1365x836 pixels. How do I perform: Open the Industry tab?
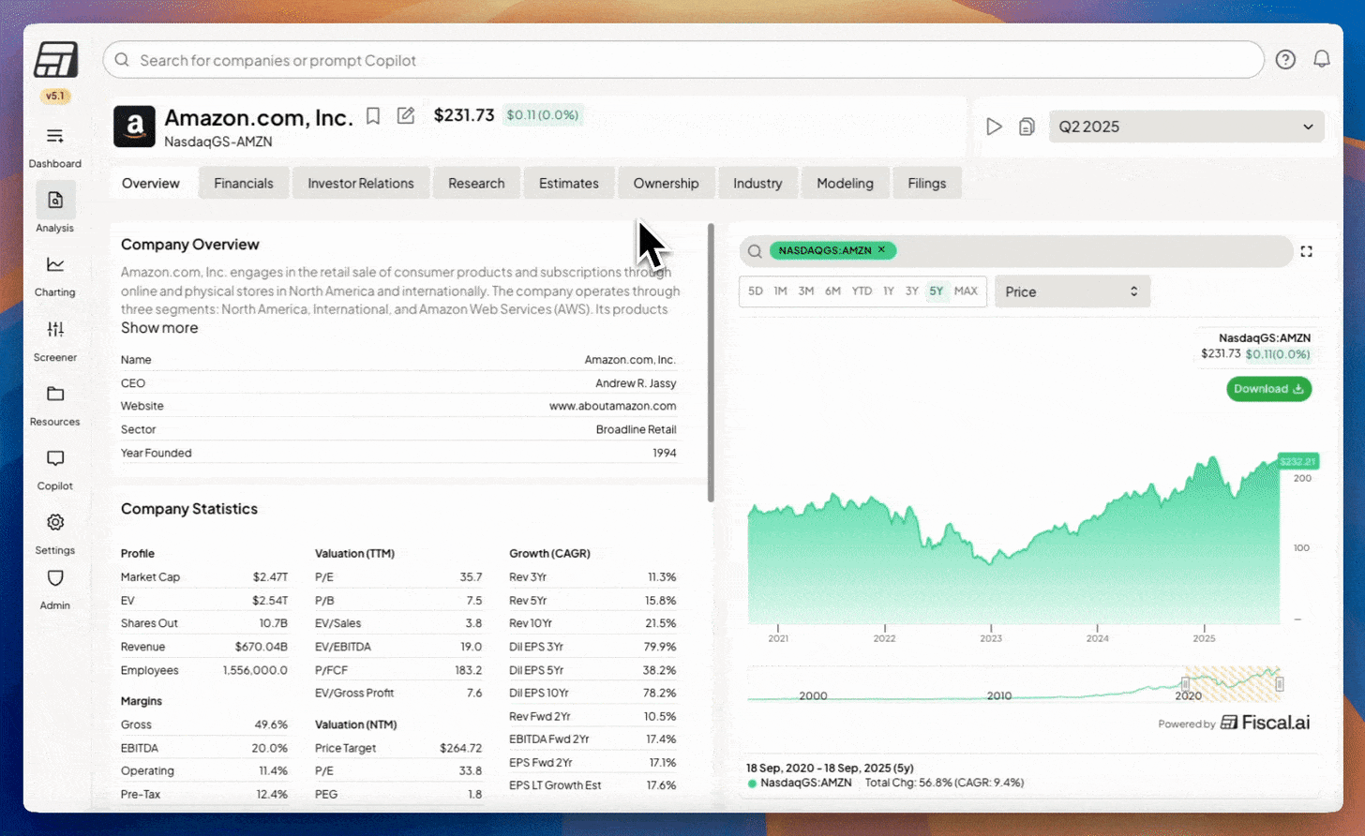click(x=757, y=184)
